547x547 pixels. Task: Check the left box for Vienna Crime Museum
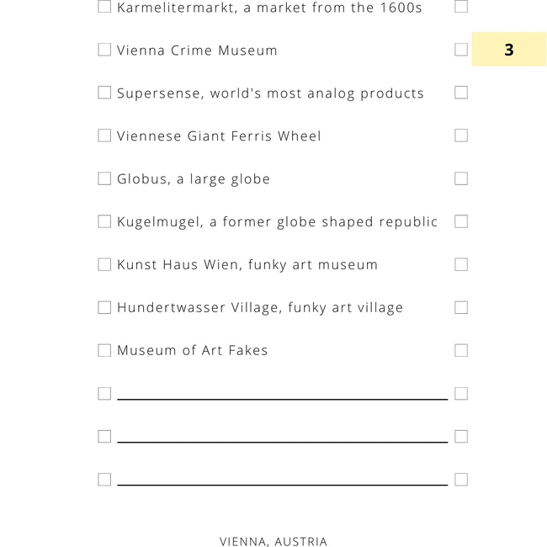point(104,50)
